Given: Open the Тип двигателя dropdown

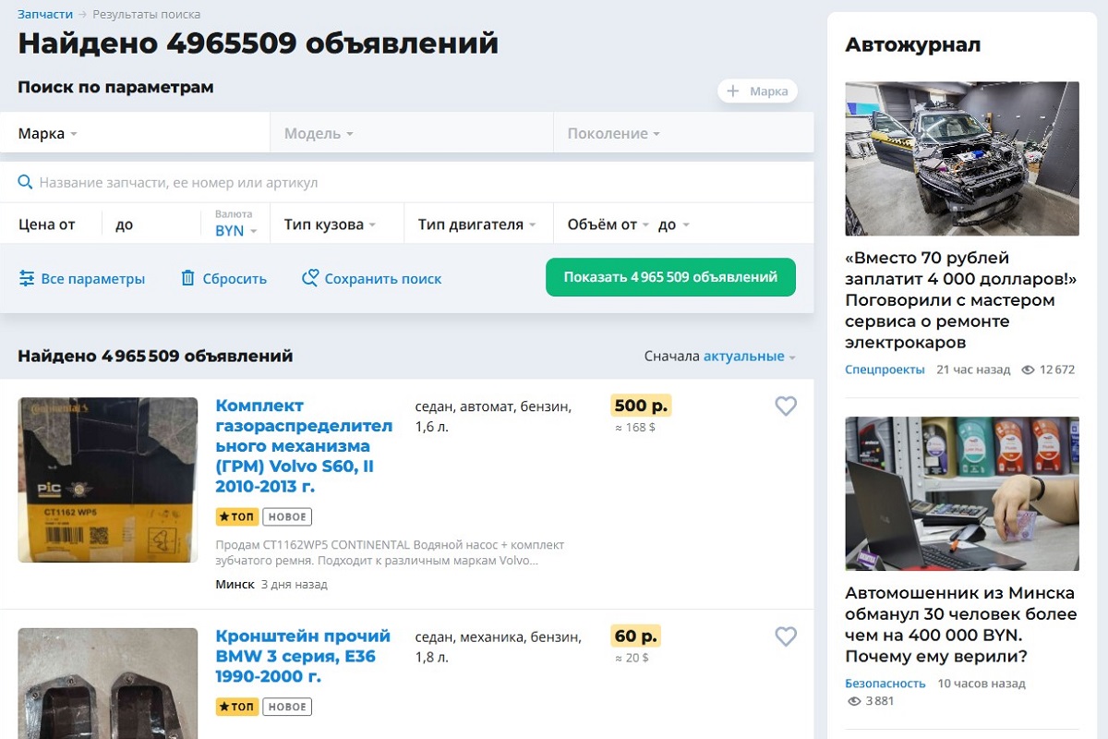Looking at the screenshot, I should 478,224.
